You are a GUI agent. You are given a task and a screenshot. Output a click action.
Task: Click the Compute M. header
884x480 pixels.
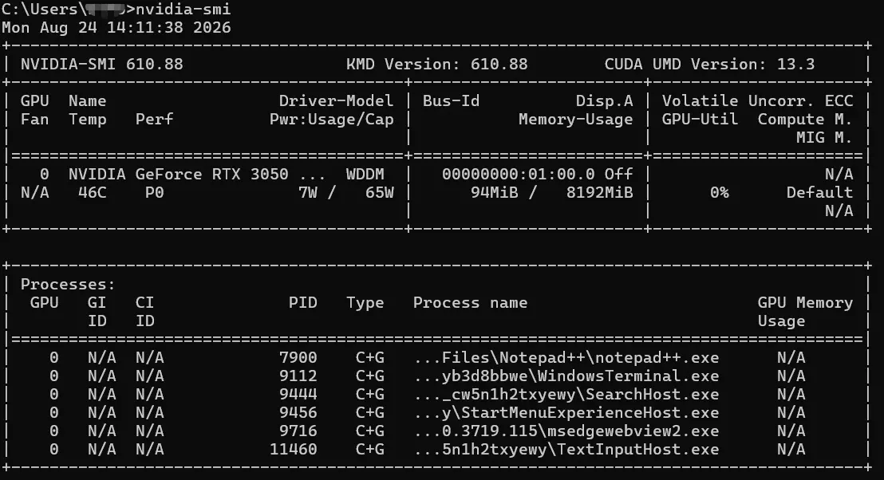tap(805, 120)
